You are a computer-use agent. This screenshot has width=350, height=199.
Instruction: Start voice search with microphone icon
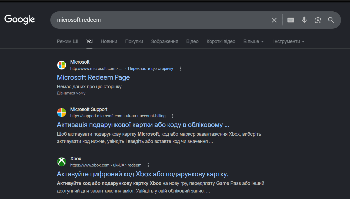tap(304, 20)
